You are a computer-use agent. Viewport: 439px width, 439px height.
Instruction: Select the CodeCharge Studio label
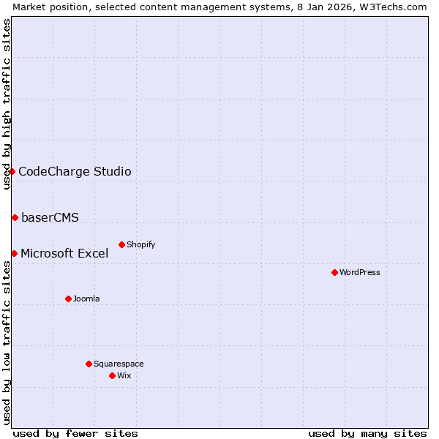click(x=75, y=172)
